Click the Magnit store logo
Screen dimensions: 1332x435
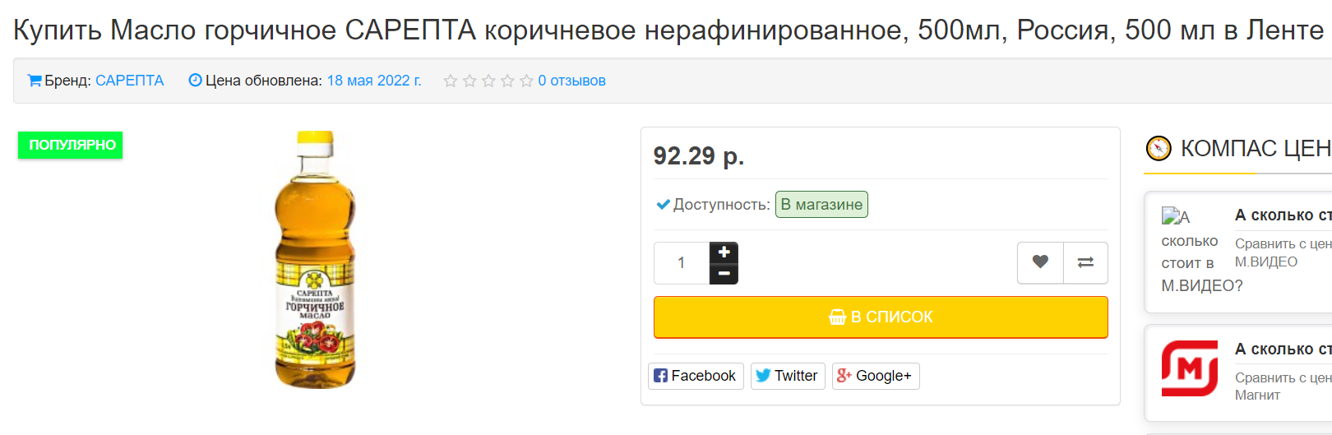coord(1189,368)
